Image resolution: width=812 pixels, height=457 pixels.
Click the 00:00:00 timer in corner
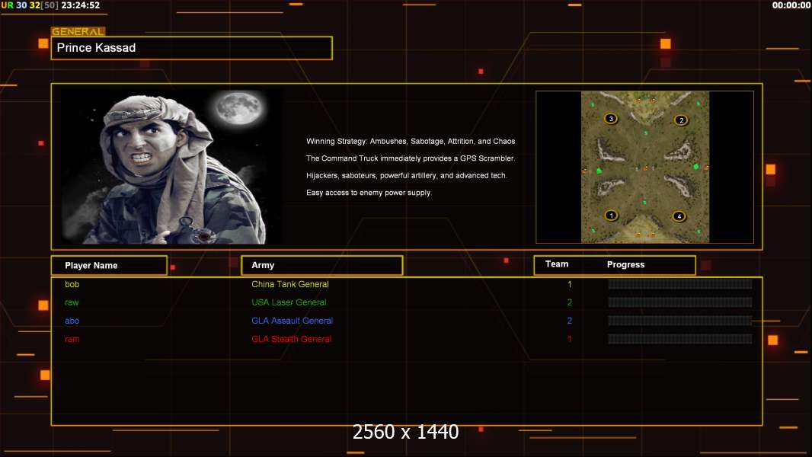[x=791, y=5]
